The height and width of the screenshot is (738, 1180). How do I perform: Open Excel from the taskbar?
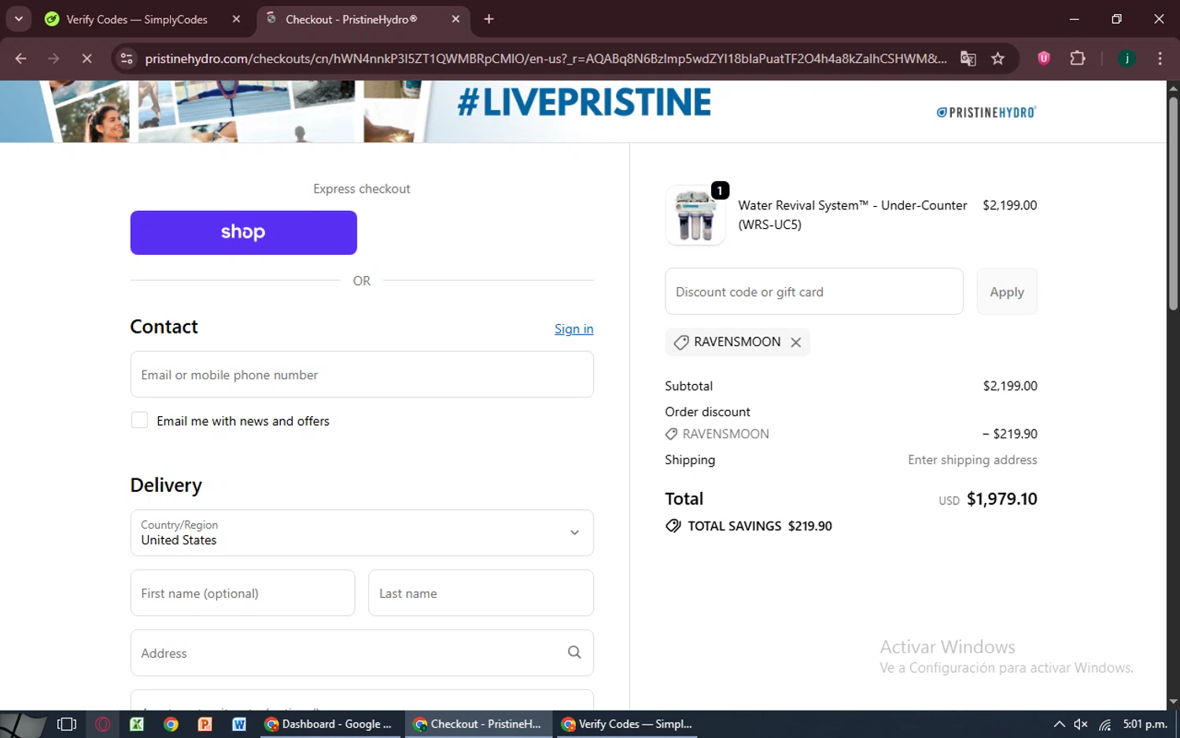(137, 724)
